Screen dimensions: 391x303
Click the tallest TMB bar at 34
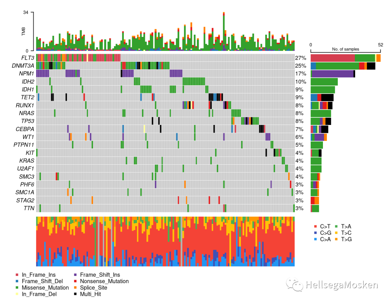pos(224,31)
